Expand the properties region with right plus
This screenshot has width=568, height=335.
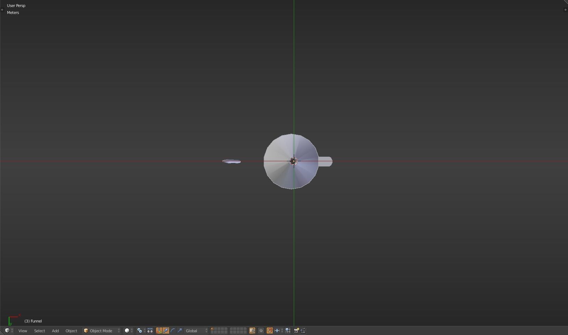coord(566,10)
